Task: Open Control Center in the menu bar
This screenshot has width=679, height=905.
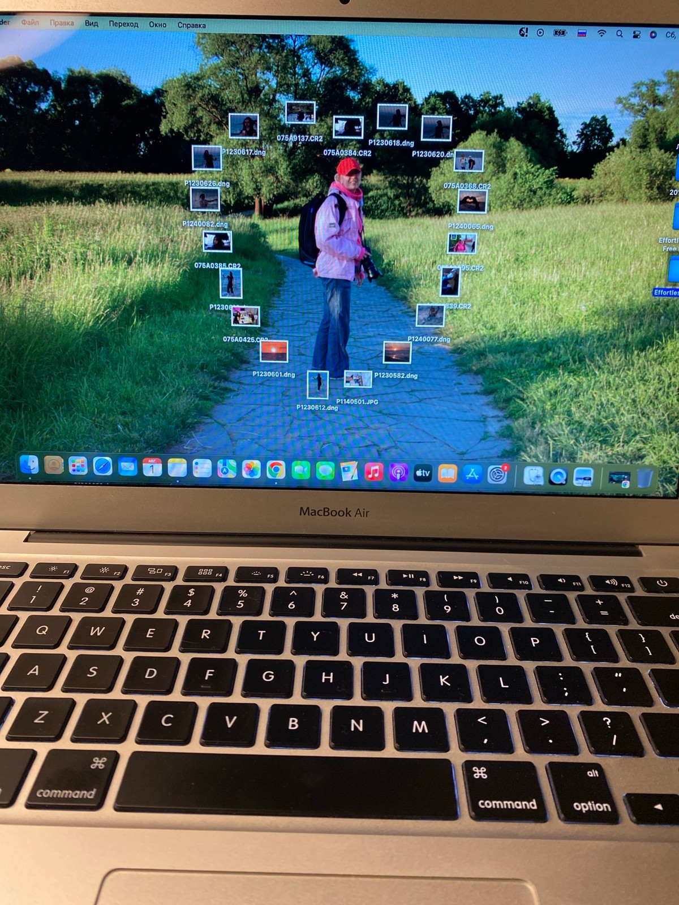Action: click(637, 35)
